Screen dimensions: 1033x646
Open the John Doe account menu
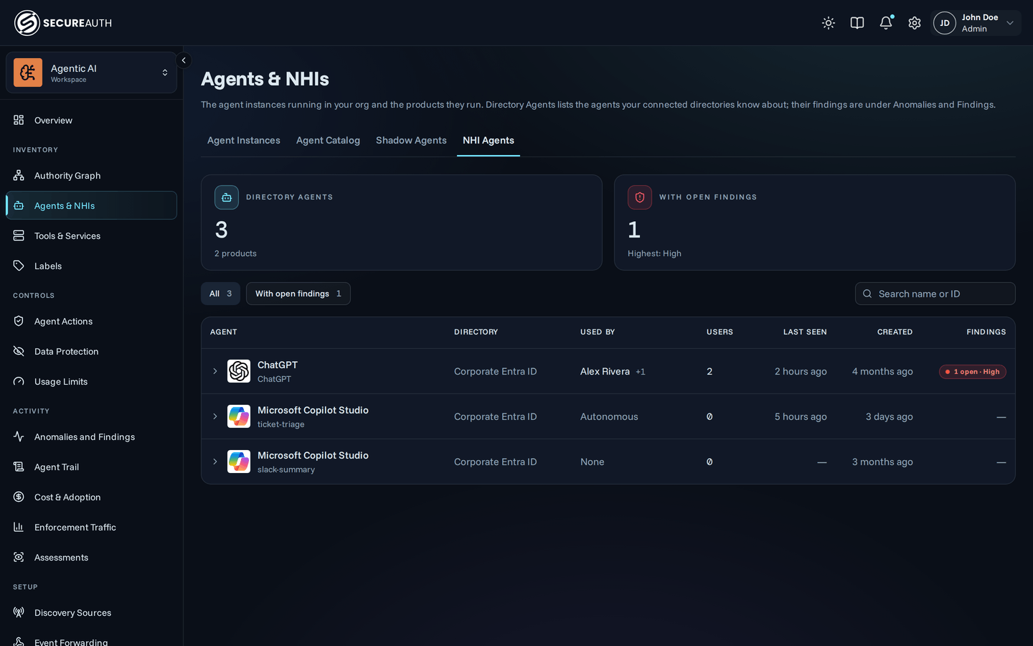coord(976,23)
